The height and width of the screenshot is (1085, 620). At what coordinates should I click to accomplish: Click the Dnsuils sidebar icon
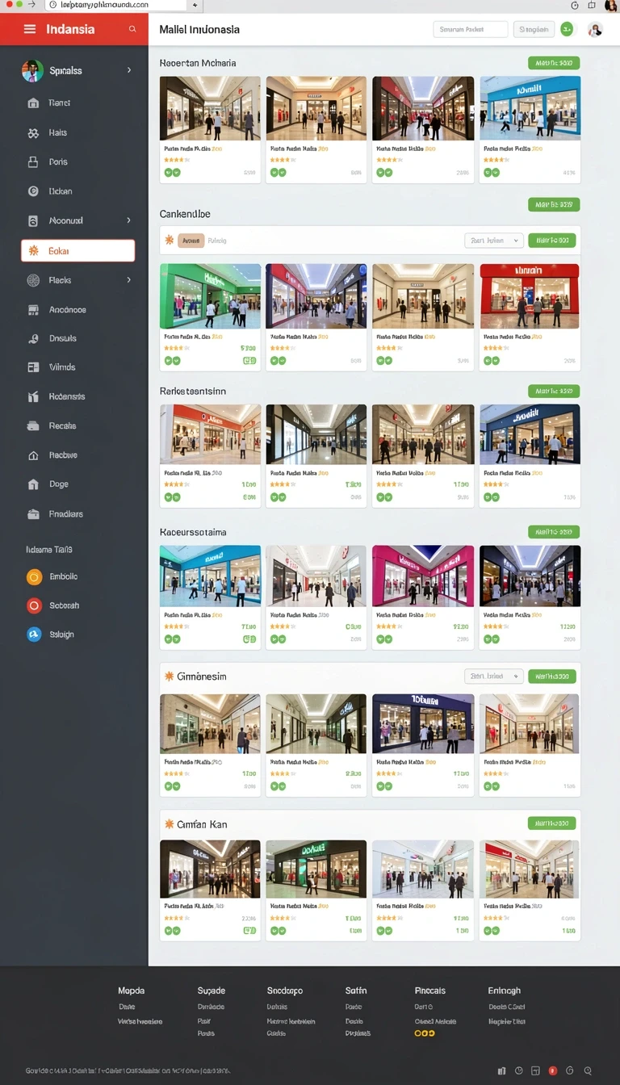[x=33, y=338]
